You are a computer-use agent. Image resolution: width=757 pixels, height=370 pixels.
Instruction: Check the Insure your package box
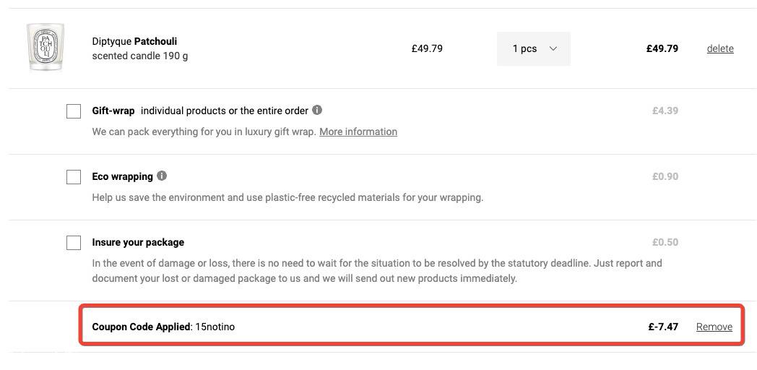(x=74, y=243)
